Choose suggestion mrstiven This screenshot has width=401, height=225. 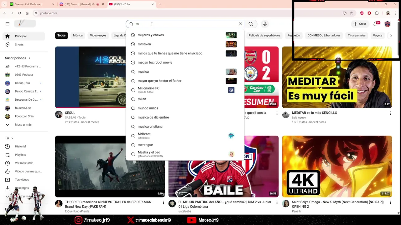point(185,44)
